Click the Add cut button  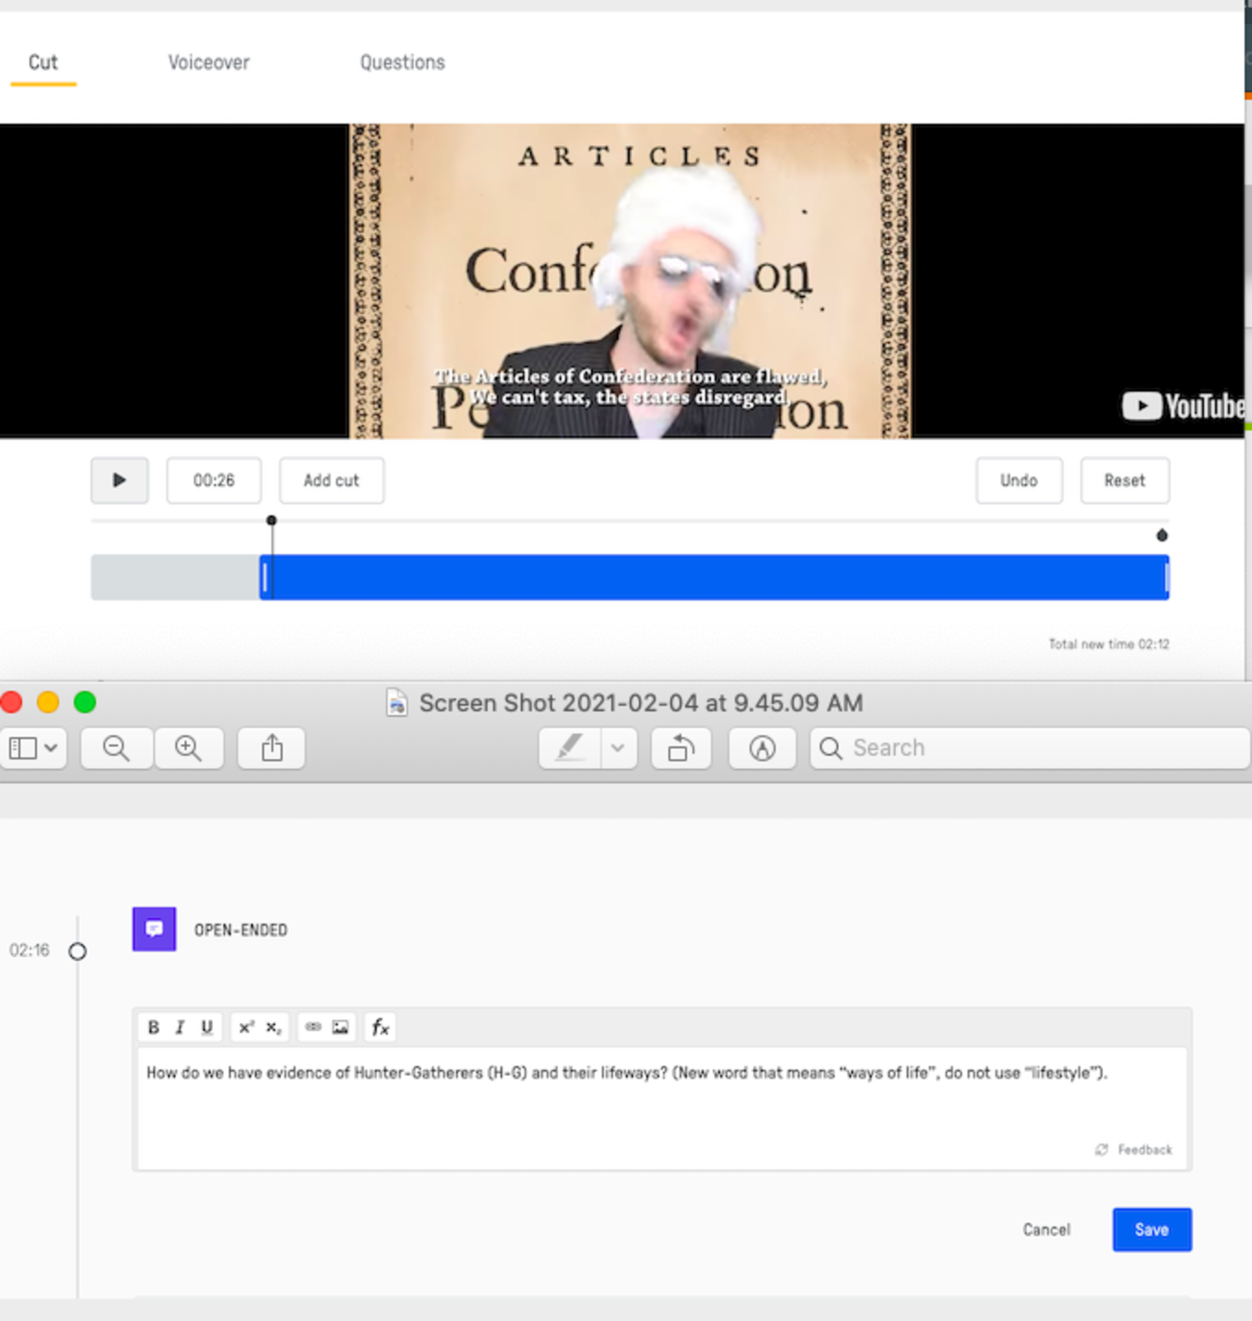[331, 480]
